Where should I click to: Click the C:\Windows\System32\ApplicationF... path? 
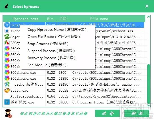[x=107, y=96]
